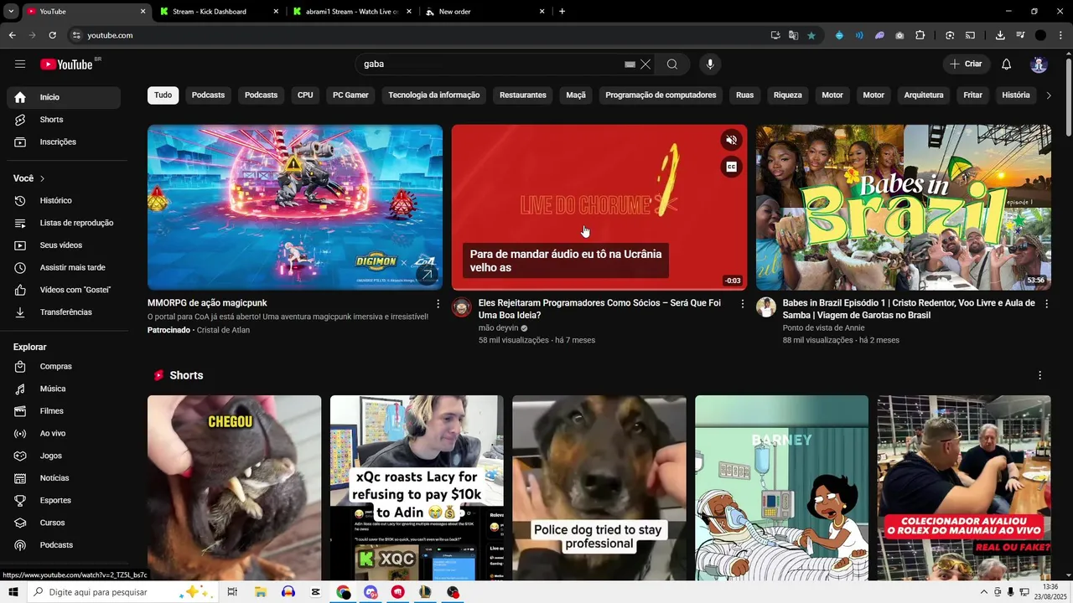Viewport: 1073px width, 603px height.
Task: Open the account avatar menu
Action: 1039,64
